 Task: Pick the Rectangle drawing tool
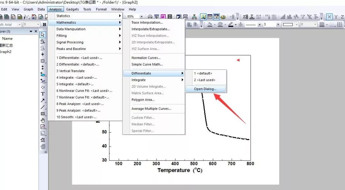click(x=43, y=114)
